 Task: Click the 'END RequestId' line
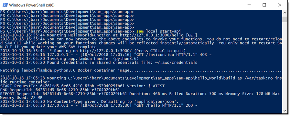tap(60, 90)
